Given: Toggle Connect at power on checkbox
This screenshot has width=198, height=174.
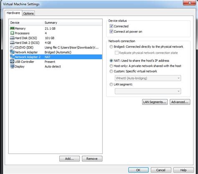Looking at the screenshot, I should coord(111,31).
